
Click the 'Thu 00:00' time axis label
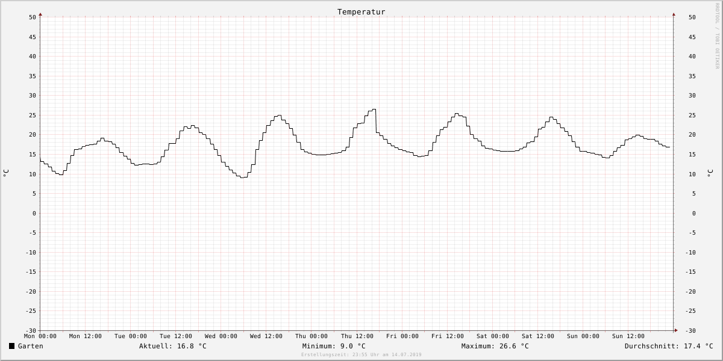coord(311,336)
